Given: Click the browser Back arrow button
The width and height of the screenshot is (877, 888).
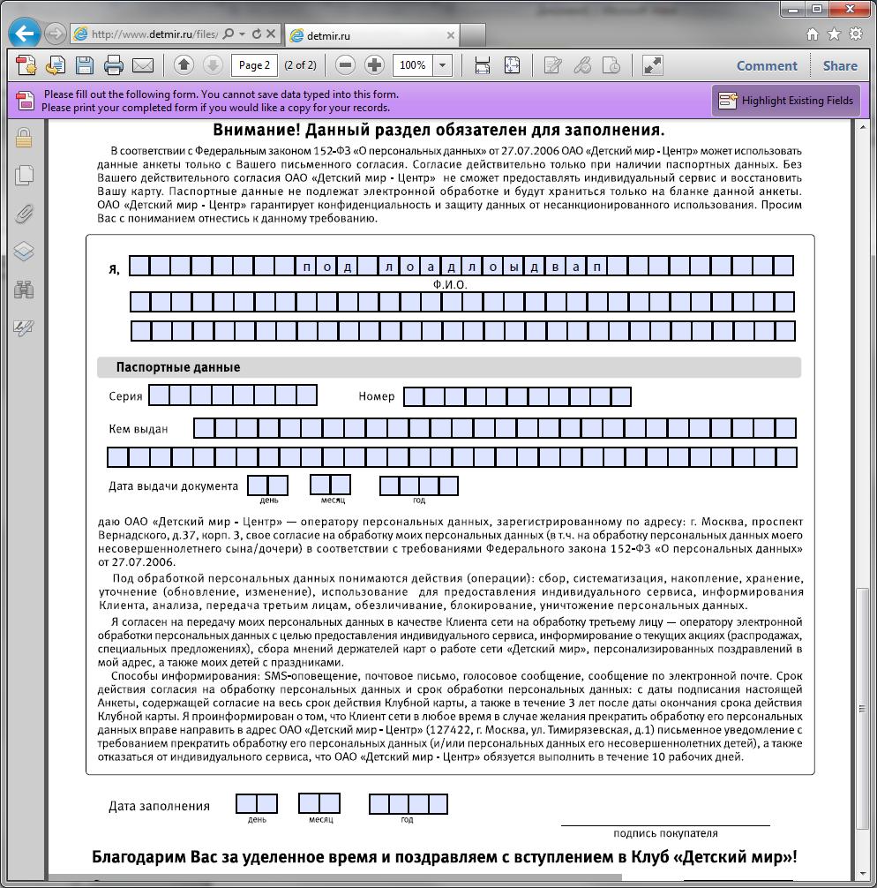Looking at the screenshot, I should (x=25, y=34).
